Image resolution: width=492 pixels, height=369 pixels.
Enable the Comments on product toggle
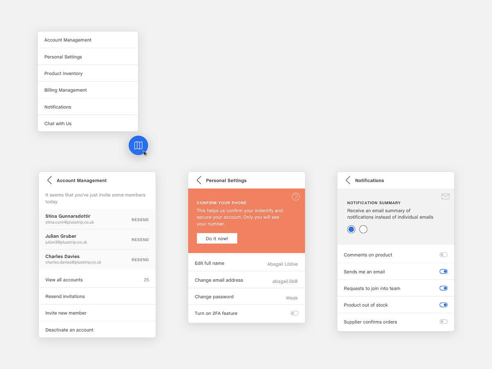click(443, 254)
